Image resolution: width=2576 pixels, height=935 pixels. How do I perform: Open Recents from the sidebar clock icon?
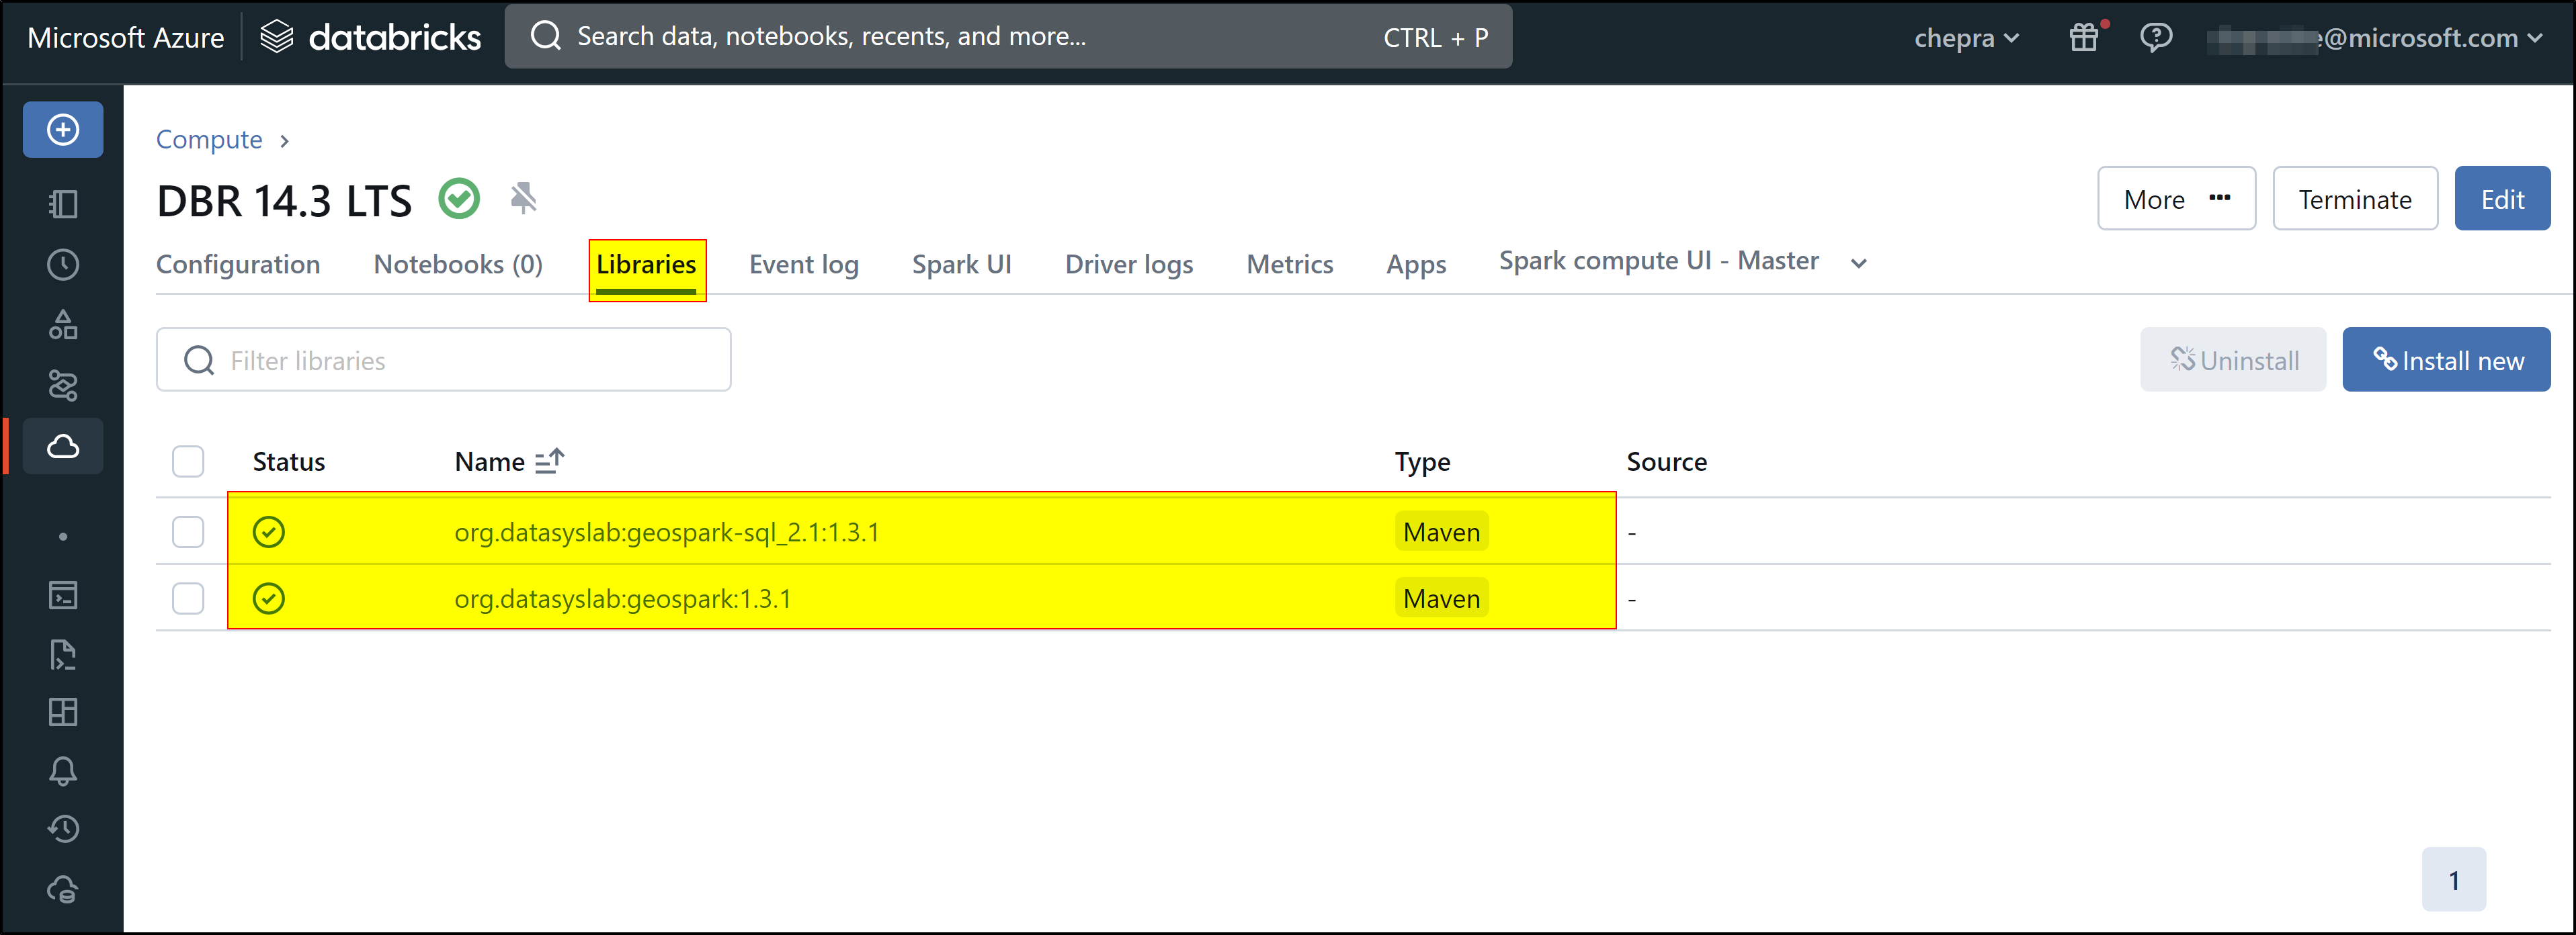[62, 264]
